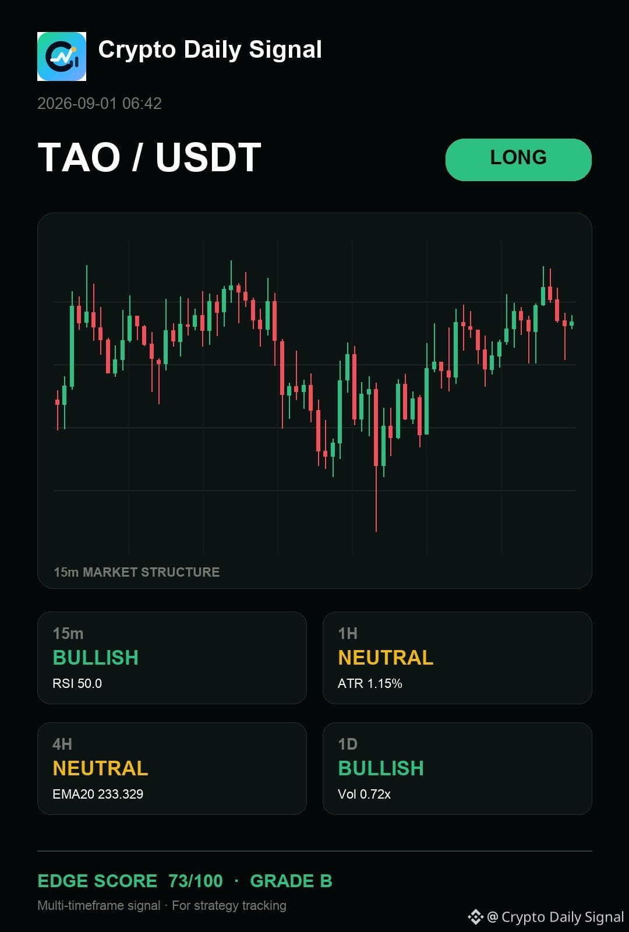Screen dimensions: 629x932
Task: Tap the green LONG signal badge
Action: 518,160
